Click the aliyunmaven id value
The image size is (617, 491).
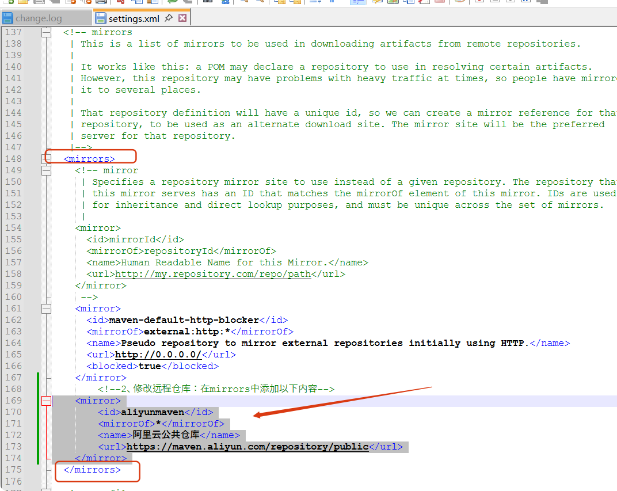pyautogui.click(x=153, y=412)
